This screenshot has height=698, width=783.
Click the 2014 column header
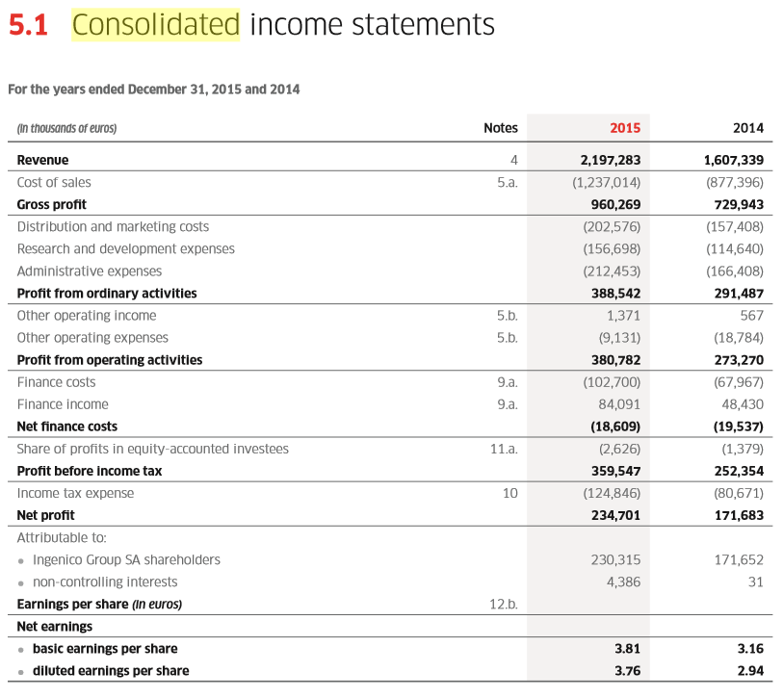point(747,127)
